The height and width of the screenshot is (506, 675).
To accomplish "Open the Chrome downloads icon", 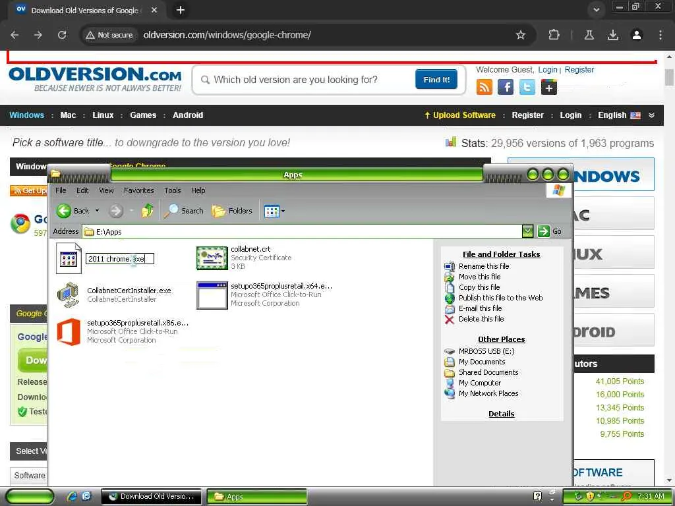I will pyautogui.click(x=613, y=35).
